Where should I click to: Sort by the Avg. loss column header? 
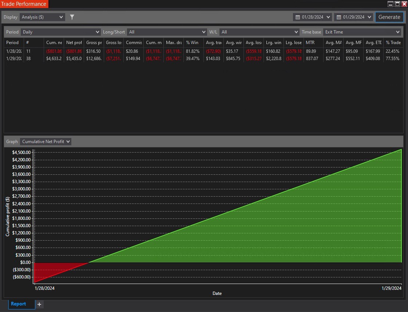(253, 43)
